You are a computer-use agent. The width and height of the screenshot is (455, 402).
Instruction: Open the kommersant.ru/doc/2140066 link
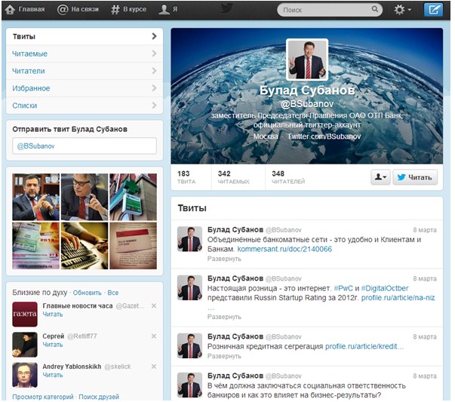pos(284,249)
